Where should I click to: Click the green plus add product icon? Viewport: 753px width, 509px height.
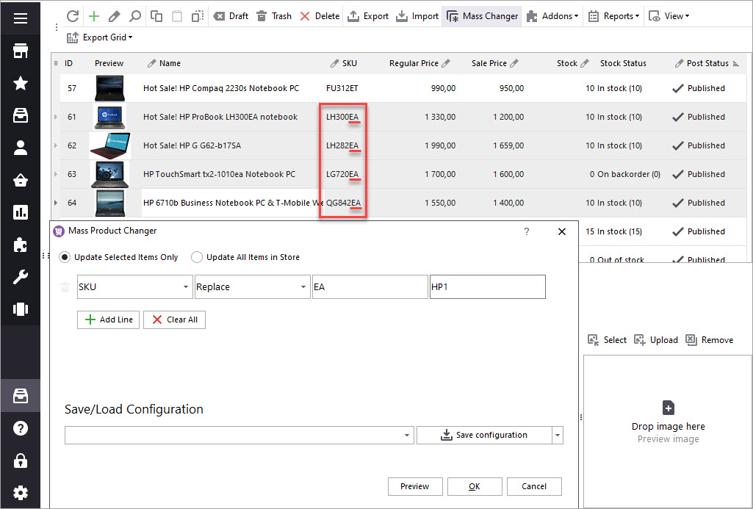(93, 16)
